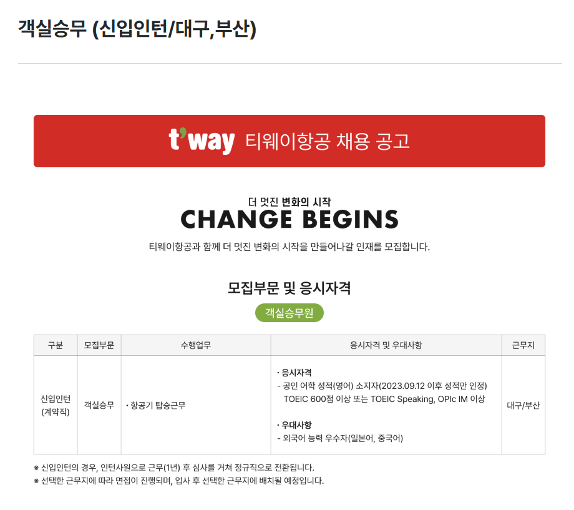This screenshot has height=510, width=574.
Task: Click the CHANGE BEGINS headline
Action: [x=289, y=220]
